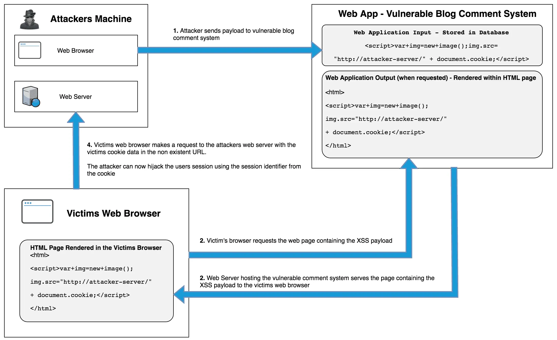Click step 1 text about attacker sending payload
Image resolution: width=557 pixels, height=340 pixels.
click(x=233, y=34)
